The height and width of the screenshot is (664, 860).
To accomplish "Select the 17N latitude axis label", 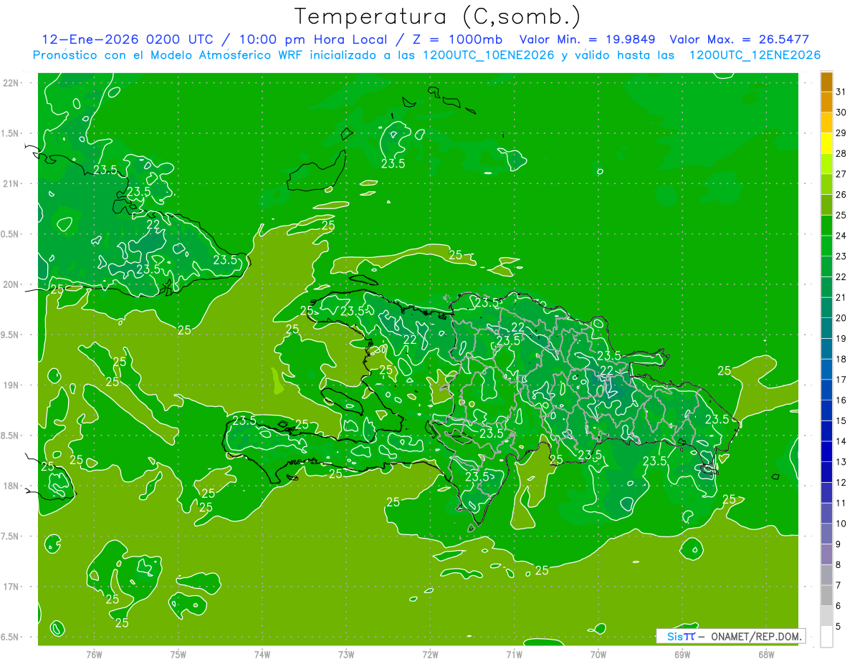I will click(12, 587).
